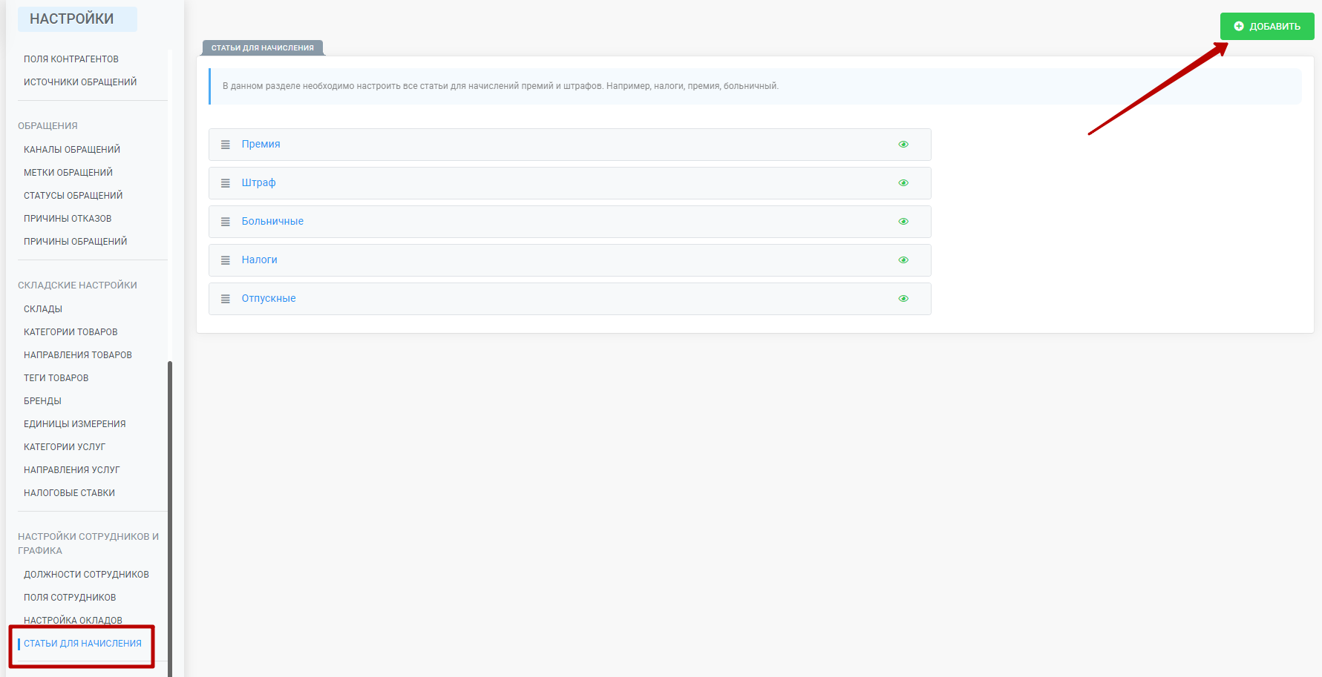
Task: Open Причины отказов menu item
Action: [68, 219]
